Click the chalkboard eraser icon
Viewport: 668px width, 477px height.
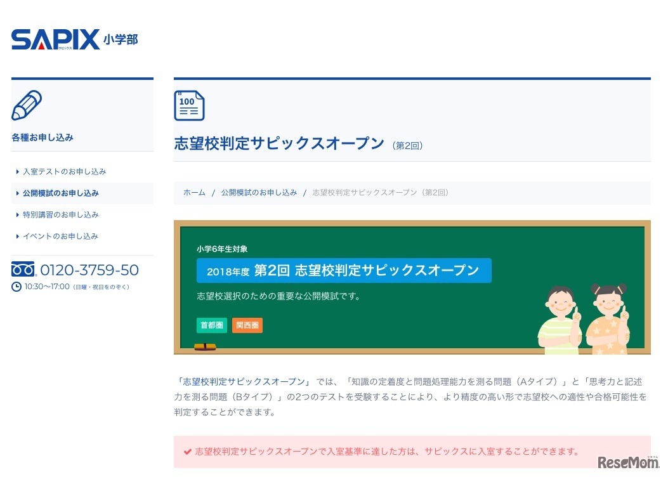click(x=205, y=347)
